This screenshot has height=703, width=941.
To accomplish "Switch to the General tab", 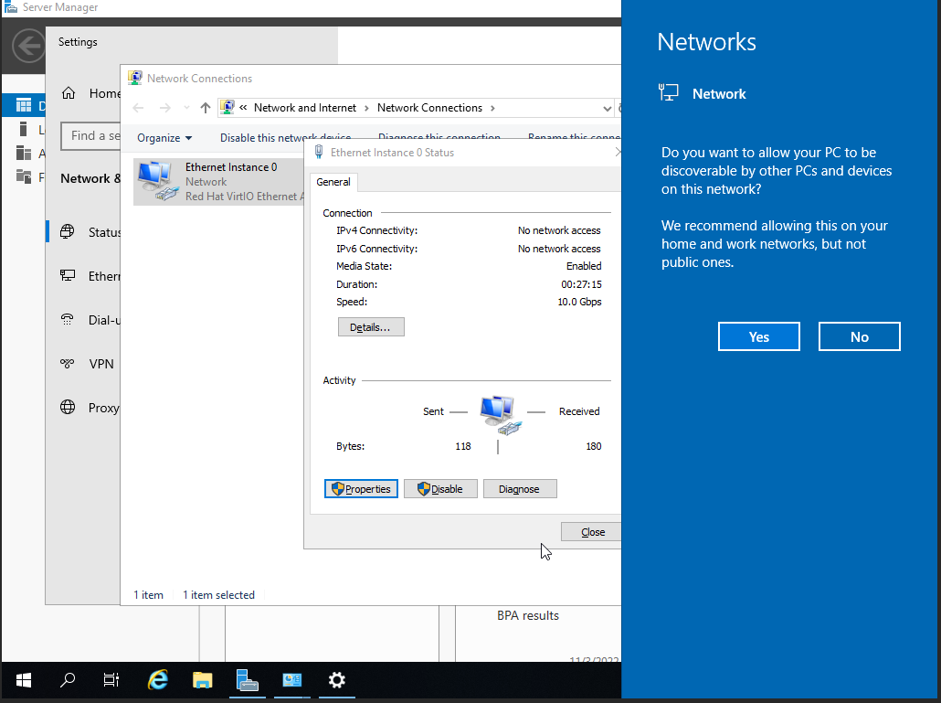I will pos(333,182).
